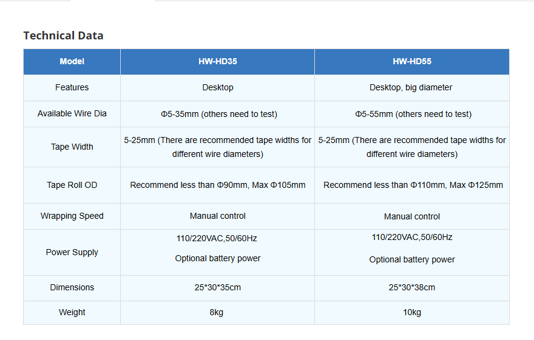Select the 25*30*38cm dimensions cell
534x340 pixels.
click(x=412, y=287)
